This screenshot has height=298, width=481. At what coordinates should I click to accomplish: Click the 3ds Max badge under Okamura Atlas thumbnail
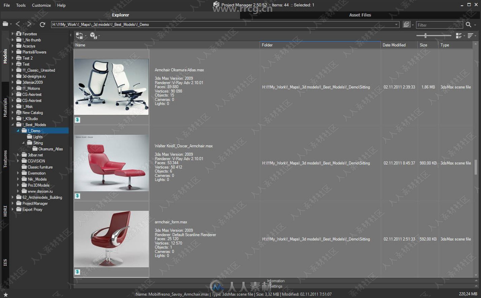[x=77, y=120]
